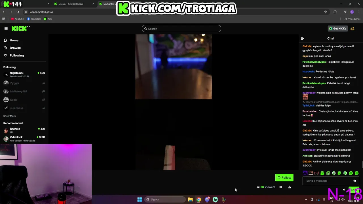Open the apps grid in bookmarks bar

[4, 19]
